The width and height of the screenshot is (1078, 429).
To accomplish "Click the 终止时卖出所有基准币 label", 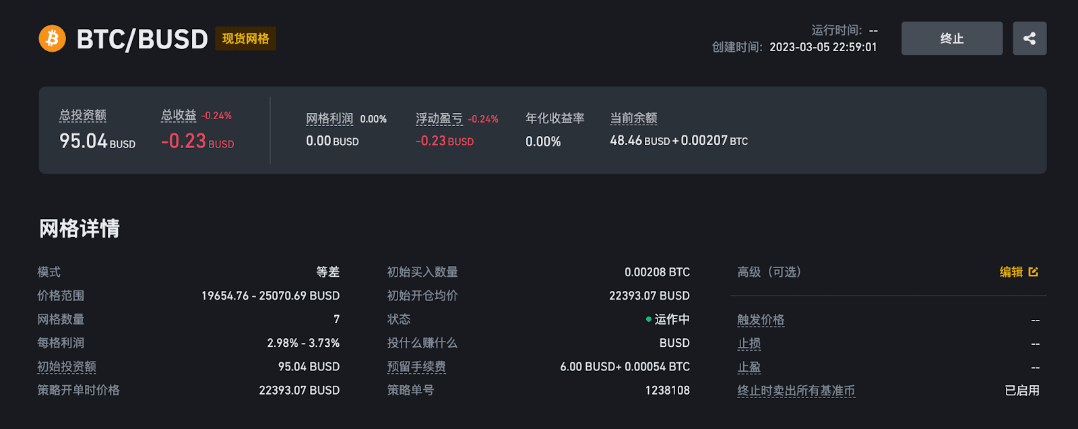I will point(796,391).
